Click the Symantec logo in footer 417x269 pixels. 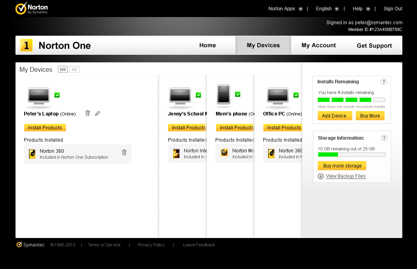tap(30, 245)
